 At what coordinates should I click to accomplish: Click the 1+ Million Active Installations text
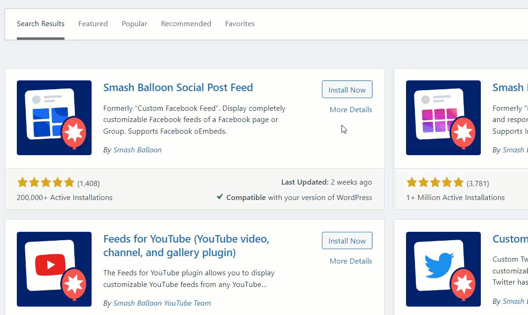pyautogui.click(x=455, y=197)
